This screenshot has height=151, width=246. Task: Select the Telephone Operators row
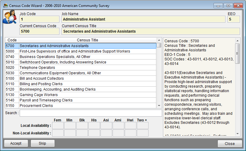tap(81, 68)
